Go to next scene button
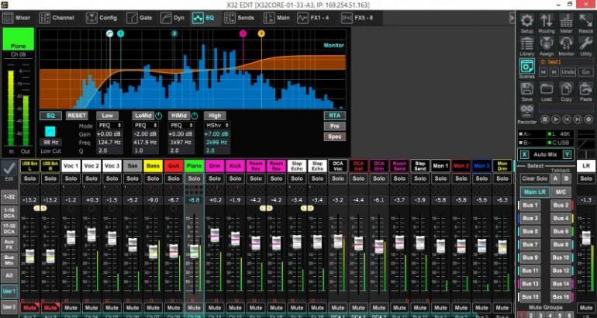The height and width of the screenshot is (318, 597). click(x=554, y=71)
